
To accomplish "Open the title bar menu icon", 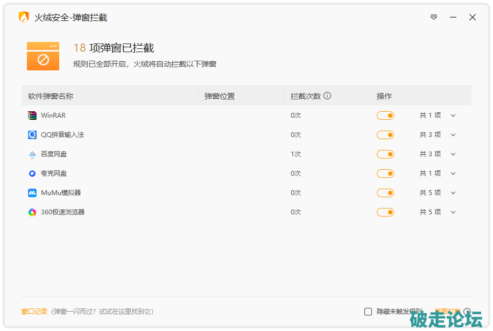I will tap(434, 18).
